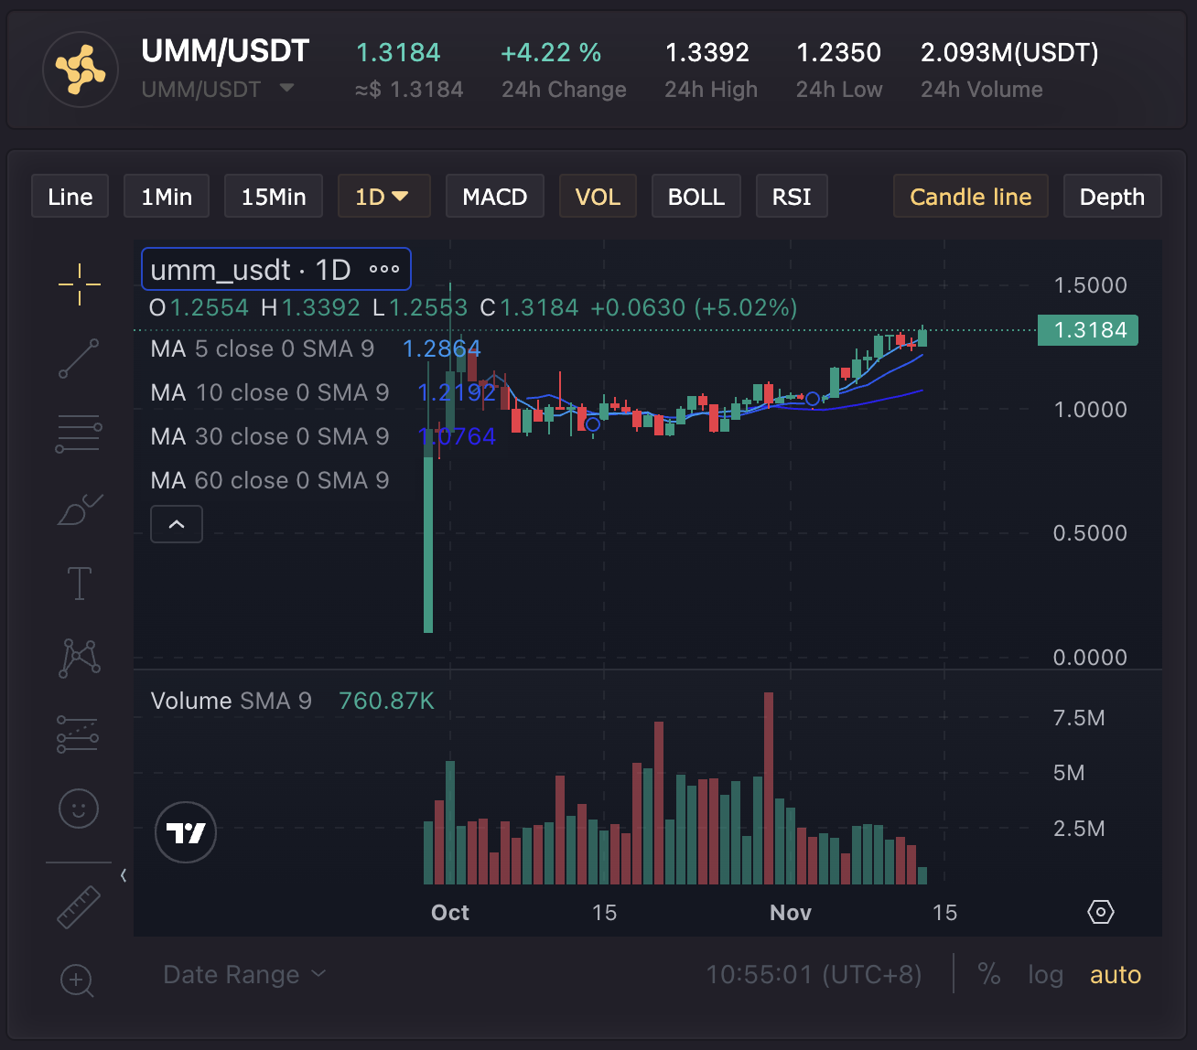Switch to Candle line view
Viewport: 1197px width, 1050px height.
[971, 197]
